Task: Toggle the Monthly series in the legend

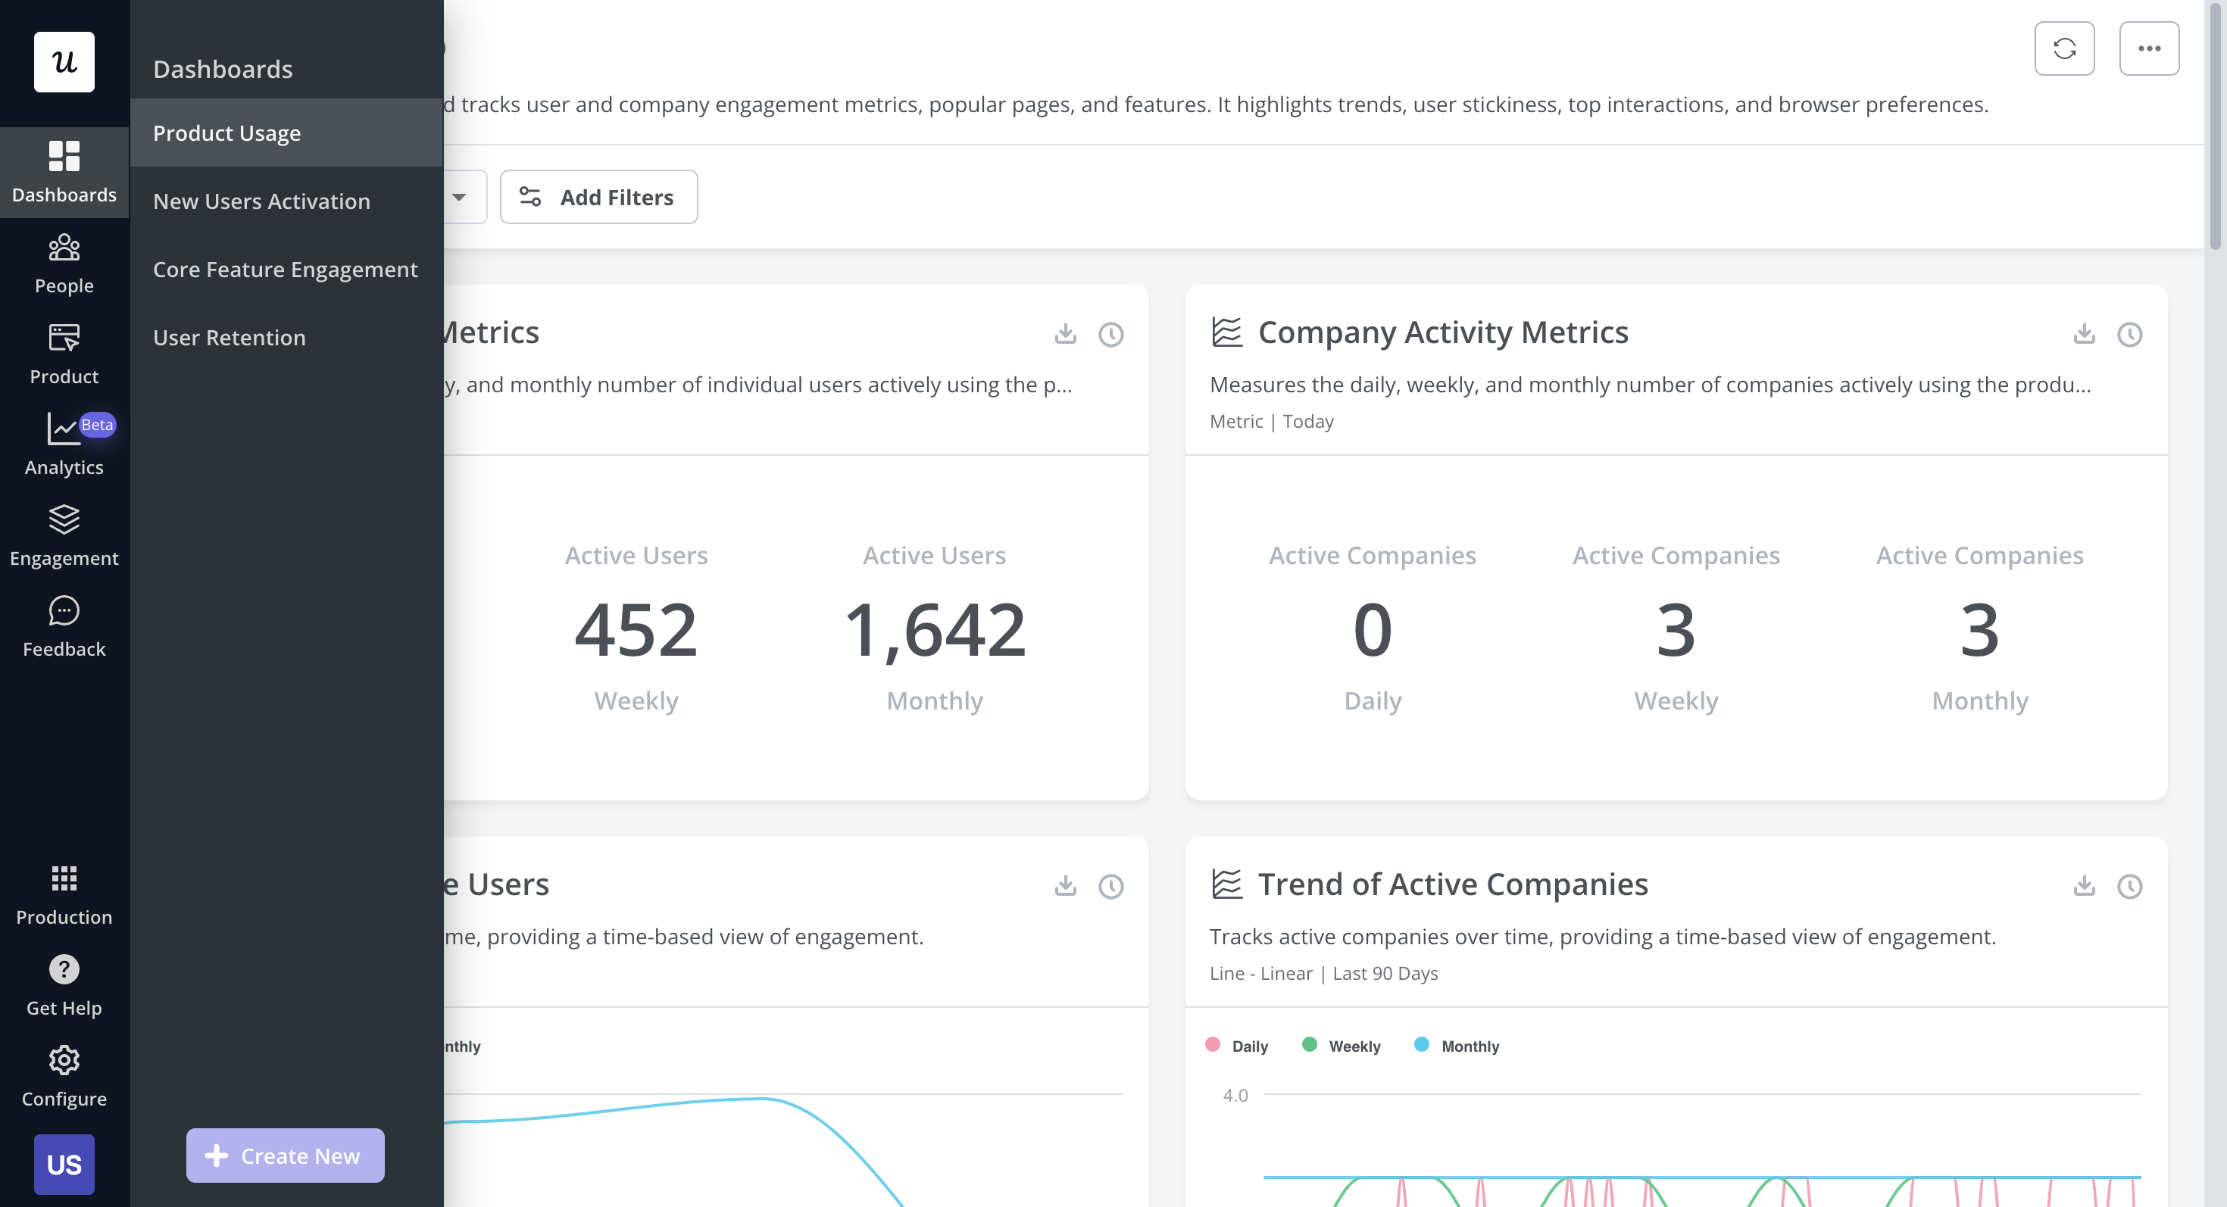Action: pyautogui.click(x=1457, y=1046)
